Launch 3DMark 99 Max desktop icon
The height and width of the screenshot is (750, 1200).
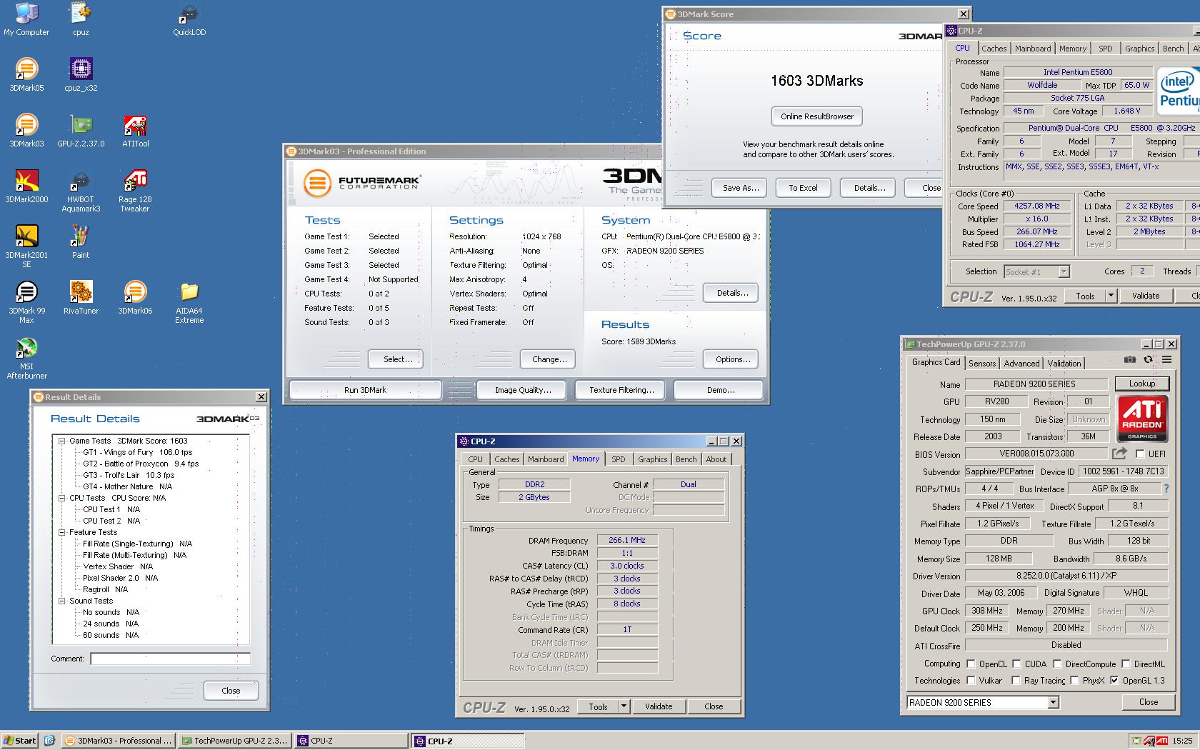[26, 302]
